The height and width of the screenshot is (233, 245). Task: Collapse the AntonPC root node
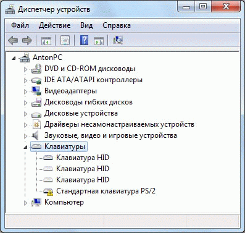tap(14, 59)
